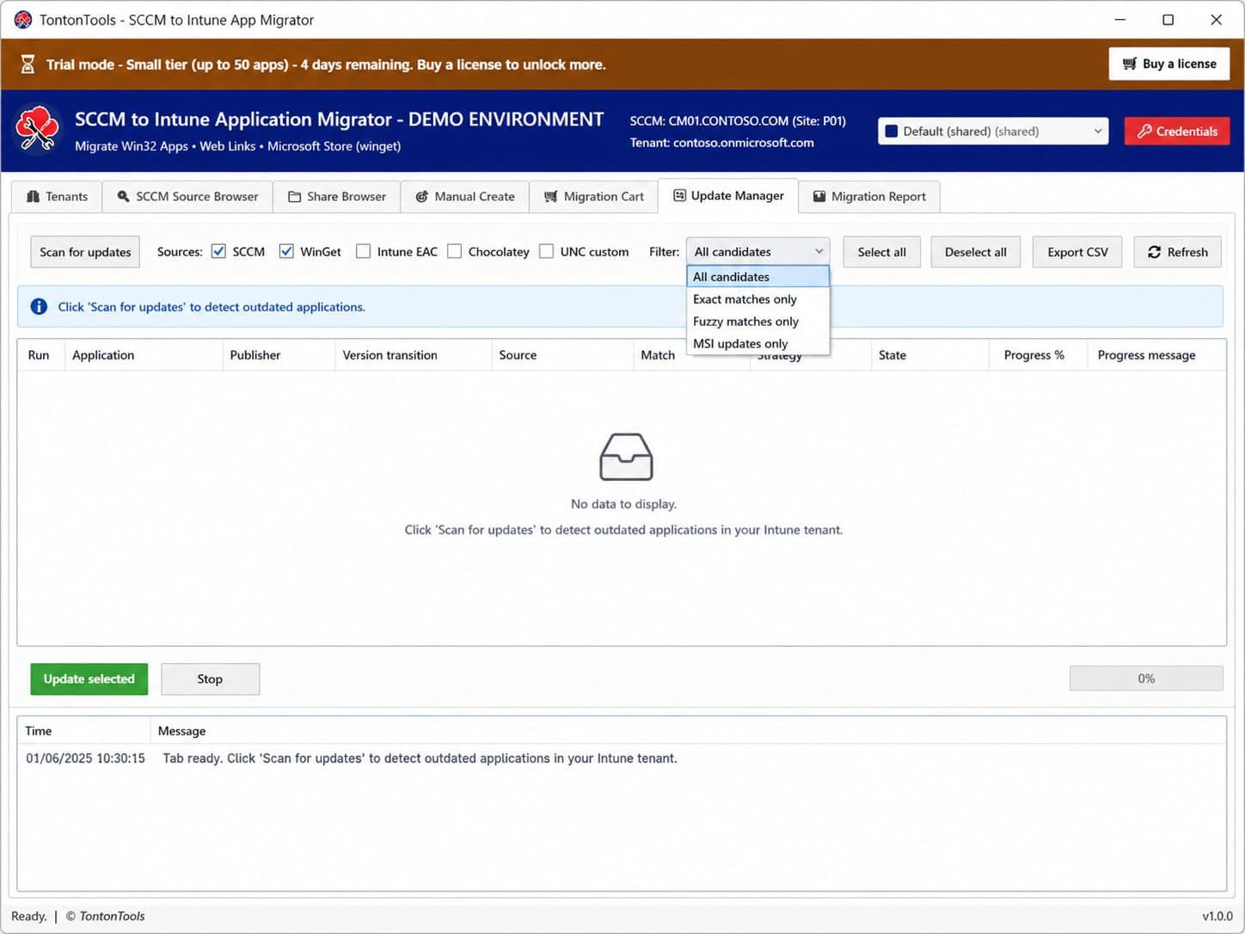This screenshot has height=934, width=1245.
Task: Sort by the Source column header
Action: 562,355
